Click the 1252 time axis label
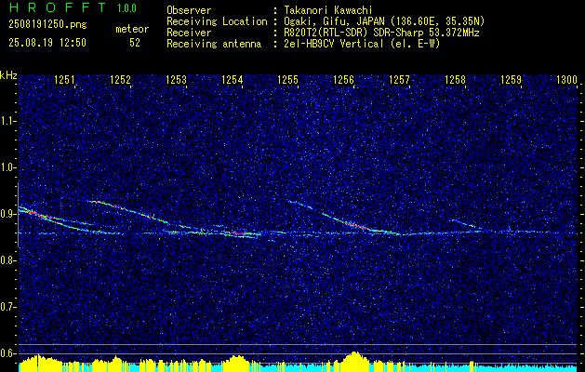The height and width of the screenshot is (372, 585). pos(121,80)
